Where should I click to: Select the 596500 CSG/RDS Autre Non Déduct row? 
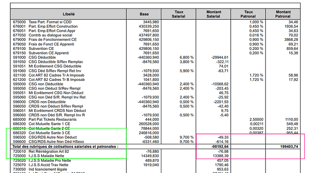click(x=155, y=137)
